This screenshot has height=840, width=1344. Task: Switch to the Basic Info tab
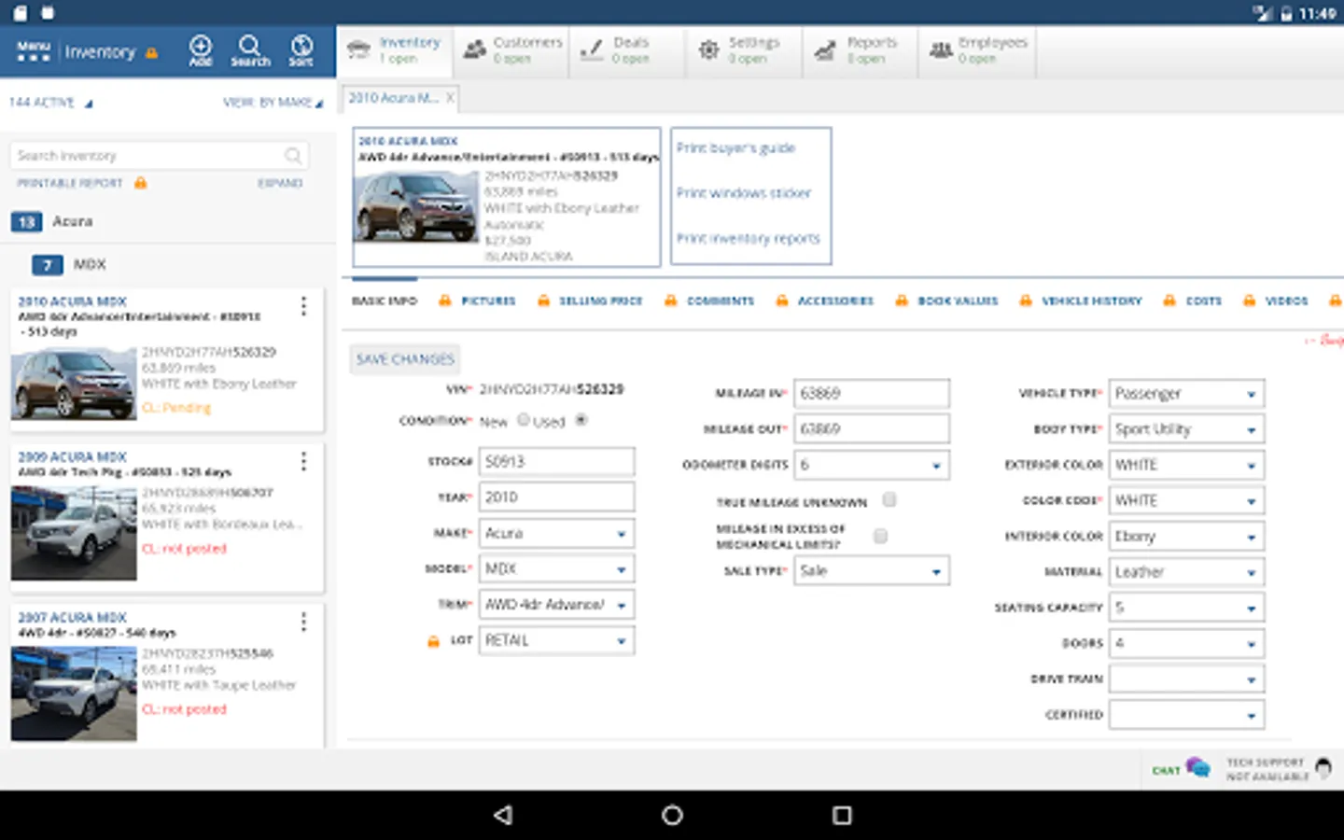(385, 301)
